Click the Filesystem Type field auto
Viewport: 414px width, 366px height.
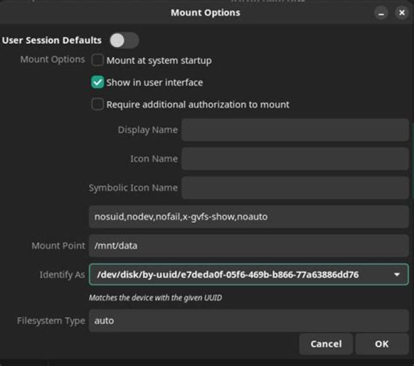249,321
